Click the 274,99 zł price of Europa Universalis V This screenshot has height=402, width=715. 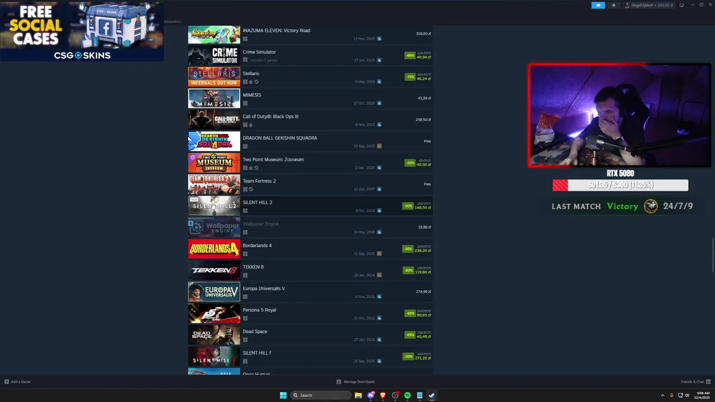point(423,291)
